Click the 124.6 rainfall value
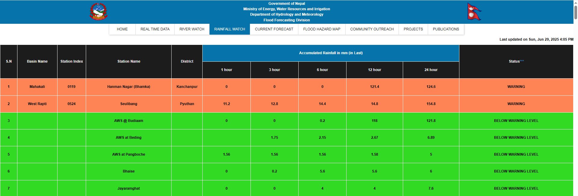Image resolution: width=578 pixels, height=196 pixels. coord(431,87)
